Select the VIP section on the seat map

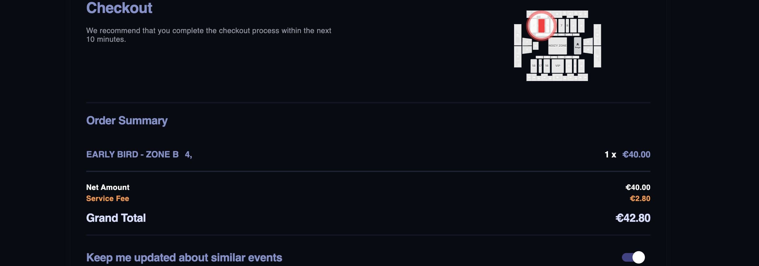click(557, 66)
